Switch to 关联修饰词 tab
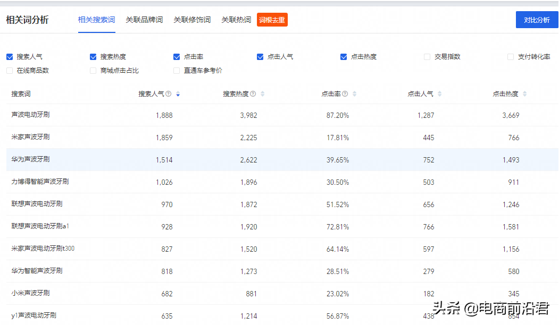The height and width of the screenshot is (325, 559). [x=192, y=20]
